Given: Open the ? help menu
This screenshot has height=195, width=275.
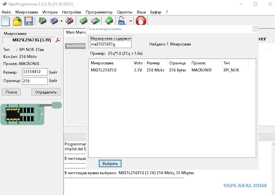Looking at the screenshot, I should pos(167,12).
